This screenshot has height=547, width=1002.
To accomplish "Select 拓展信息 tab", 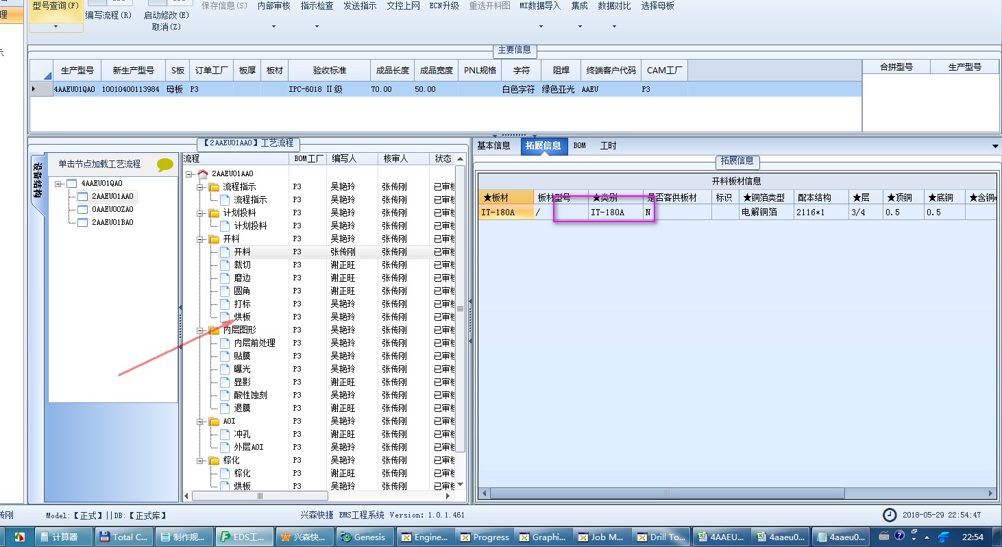I will coord(543,146).
